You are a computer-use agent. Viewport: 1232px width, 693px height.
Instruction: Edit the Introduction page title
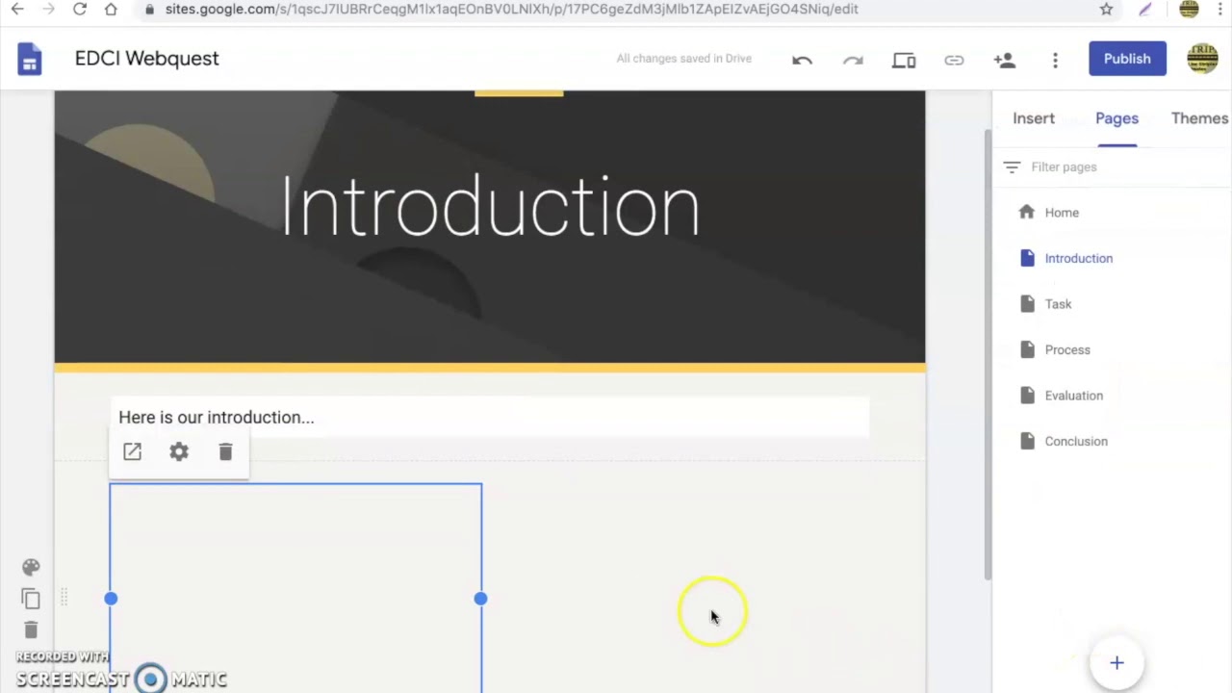pos(490,206)
